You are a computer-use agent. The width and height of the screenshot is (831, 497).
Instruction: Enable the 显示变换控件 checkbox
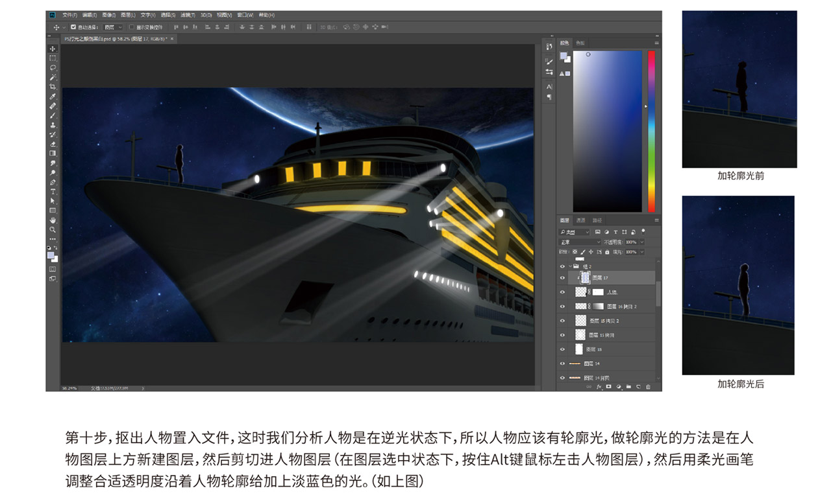coord(132,27)
